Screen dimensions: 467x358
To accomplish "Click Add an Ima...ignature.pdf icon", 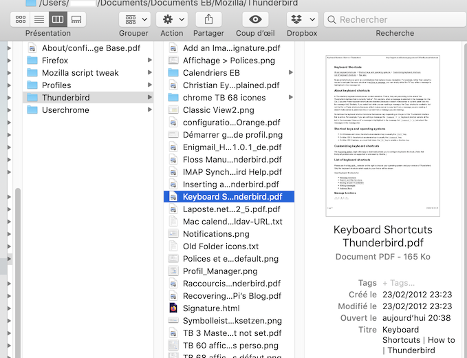I will (173, 48).
